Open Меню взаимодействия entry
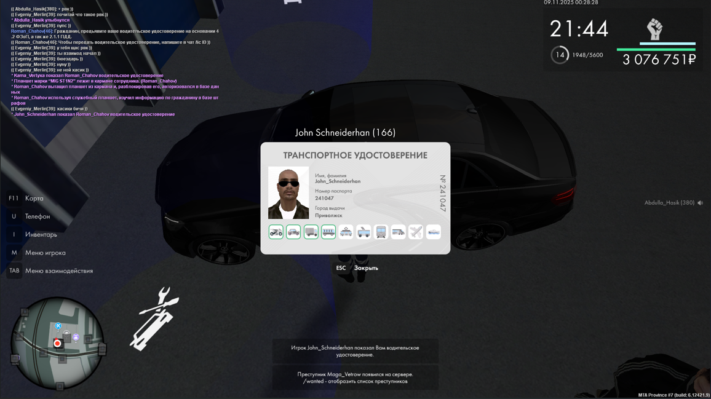Screen dimensions: 711x399 point(59,271)
